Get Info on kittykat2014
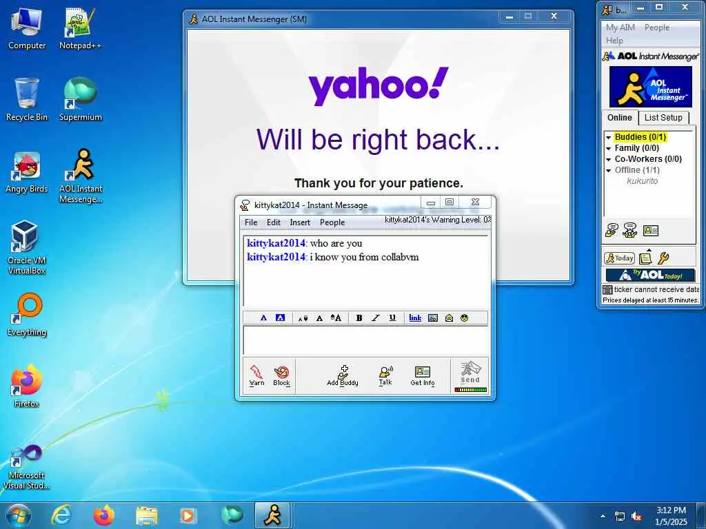The width and height of the screenshot is (706, 529). click(x=423, y=375)
